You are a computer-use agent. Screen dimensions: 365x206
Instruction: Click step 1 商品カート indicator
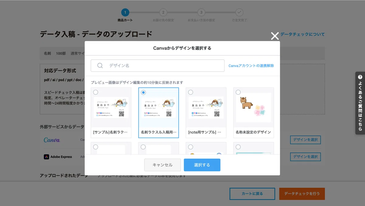click(x=125, y=12)
